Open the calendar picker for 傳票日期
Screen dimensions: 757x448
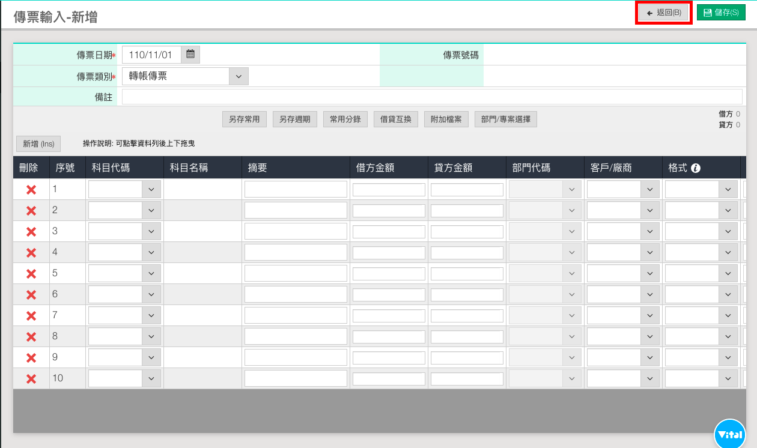[190, 55]
